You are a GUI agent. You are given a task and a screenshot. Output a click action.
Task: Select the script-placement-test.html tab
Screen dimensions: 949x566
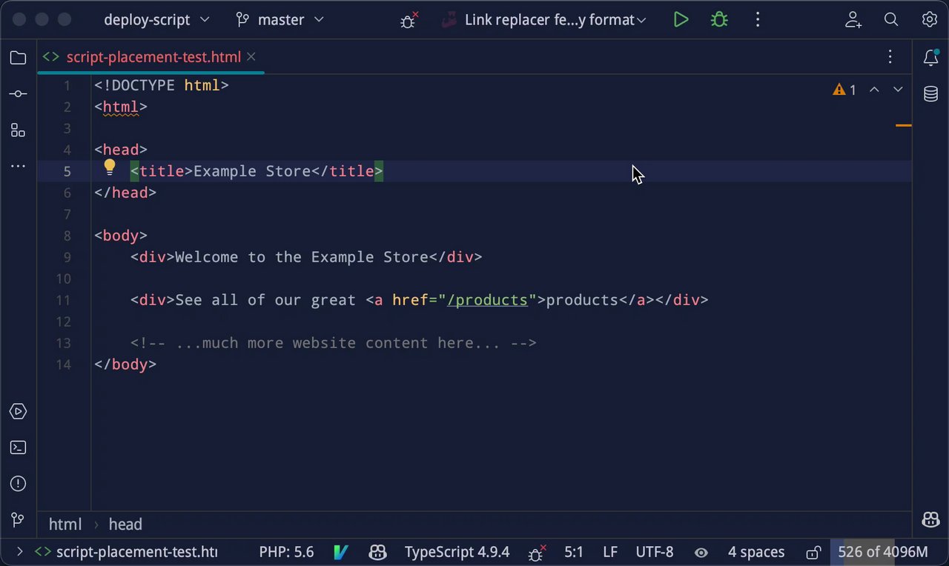click(x=153, y=57)
